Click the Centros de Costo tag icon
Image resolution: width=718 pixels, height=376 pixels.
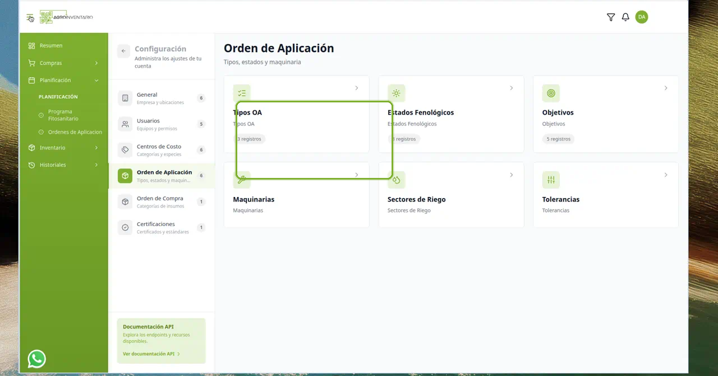pos(125,150)
